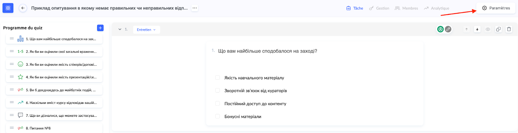Screen dimensions: 518x133
Task: Open the three-dots menu beside title
Action: (x=195, y=8)
